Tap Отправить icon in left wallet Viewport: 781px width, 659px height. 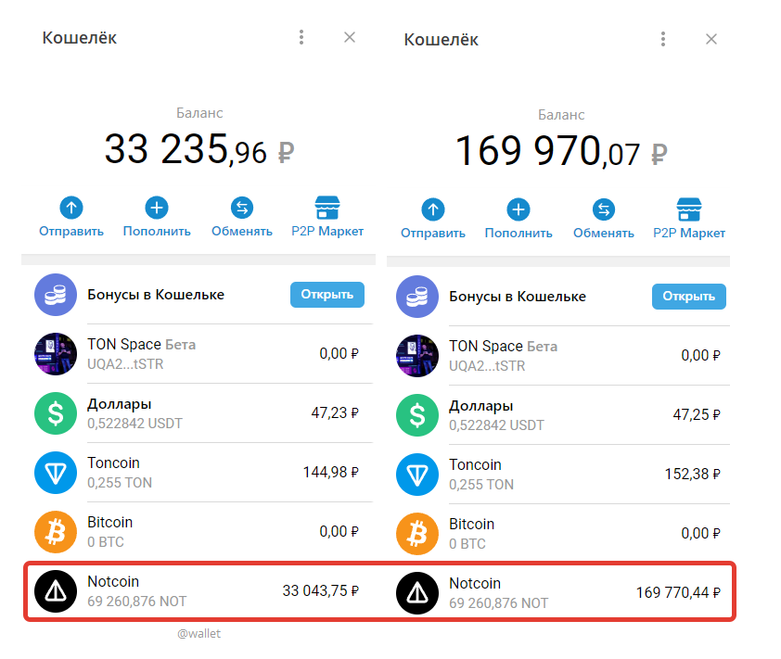(71, 208)
